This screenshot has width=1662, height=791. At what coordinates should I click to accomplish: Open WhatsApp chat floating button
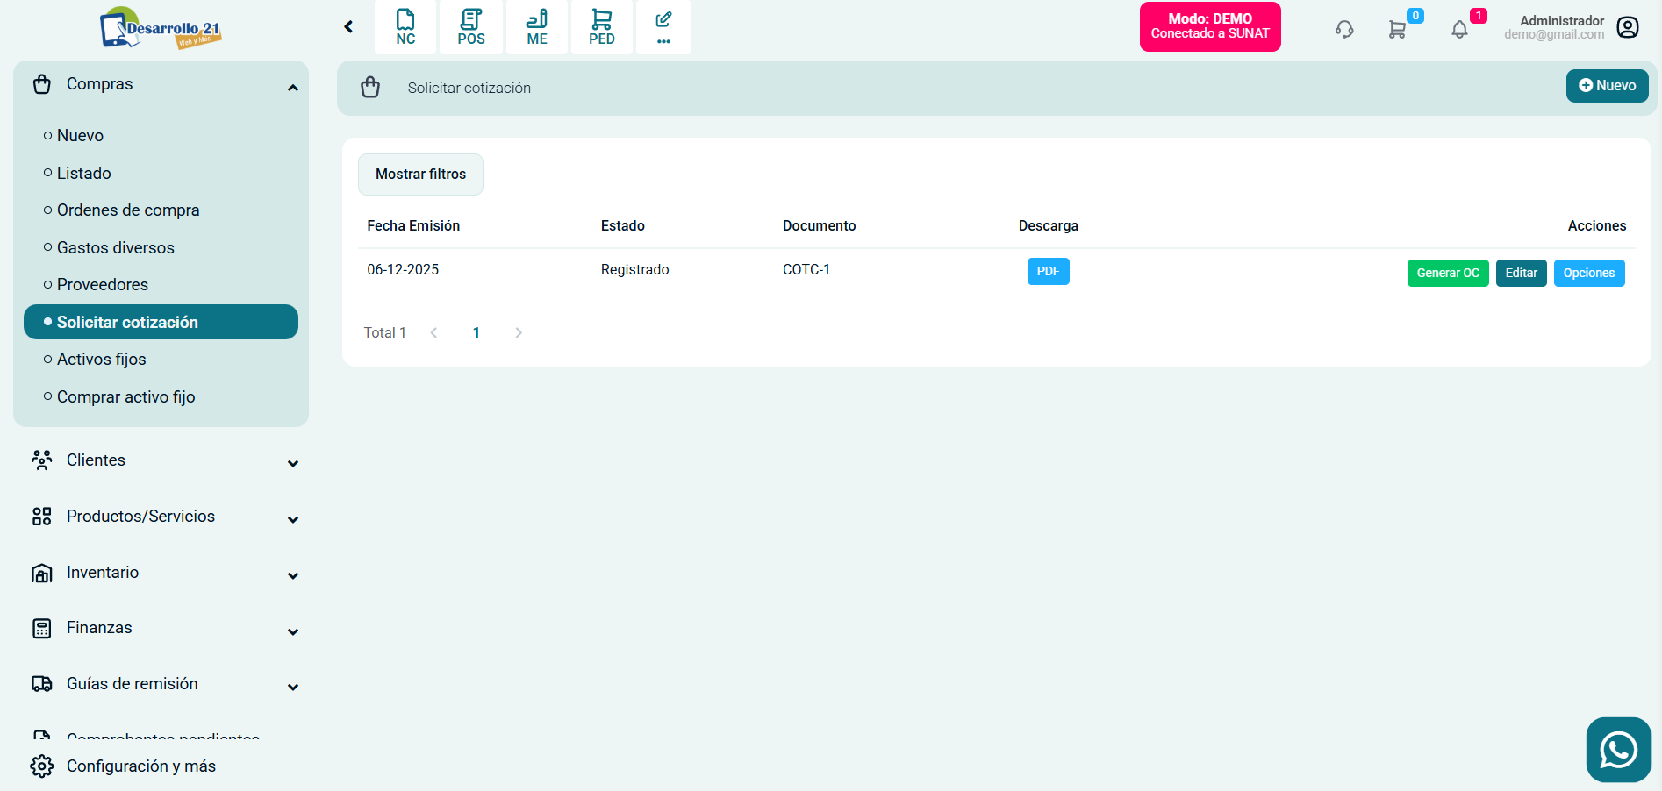tap(1618, 750)
